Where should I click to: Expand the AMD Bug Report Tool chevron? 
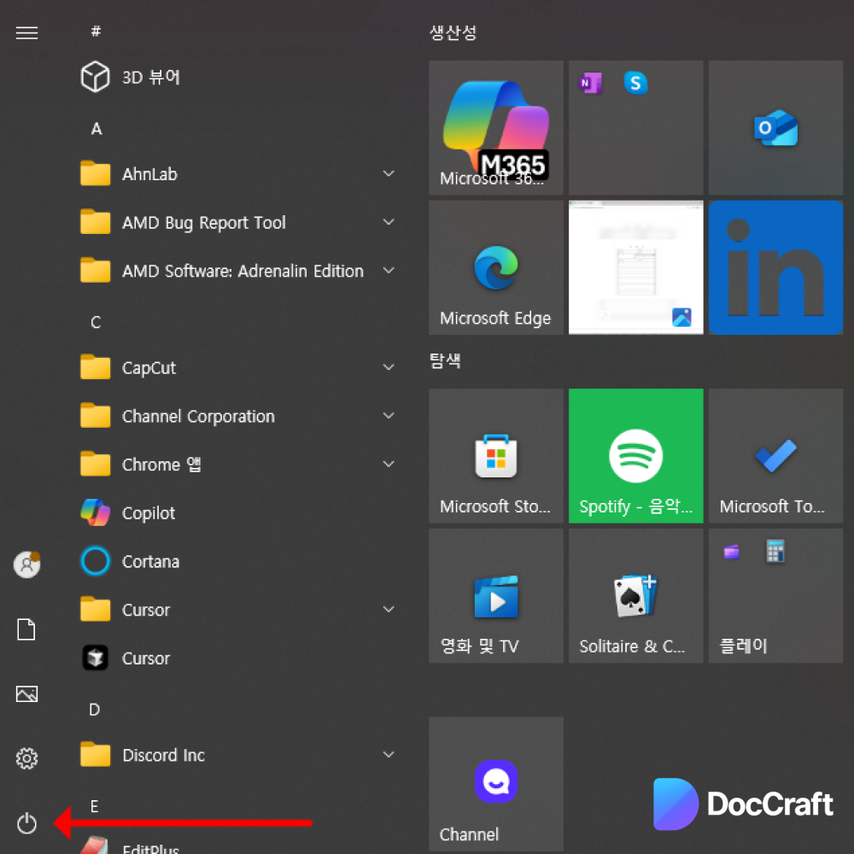[x=389, y=222]
